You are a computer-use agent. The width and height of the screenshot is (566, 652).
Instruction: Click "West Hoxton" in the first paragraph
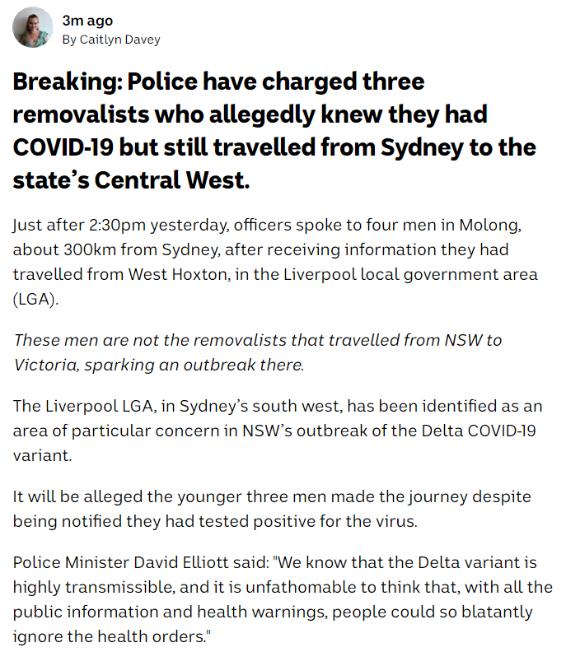(170, 273)
